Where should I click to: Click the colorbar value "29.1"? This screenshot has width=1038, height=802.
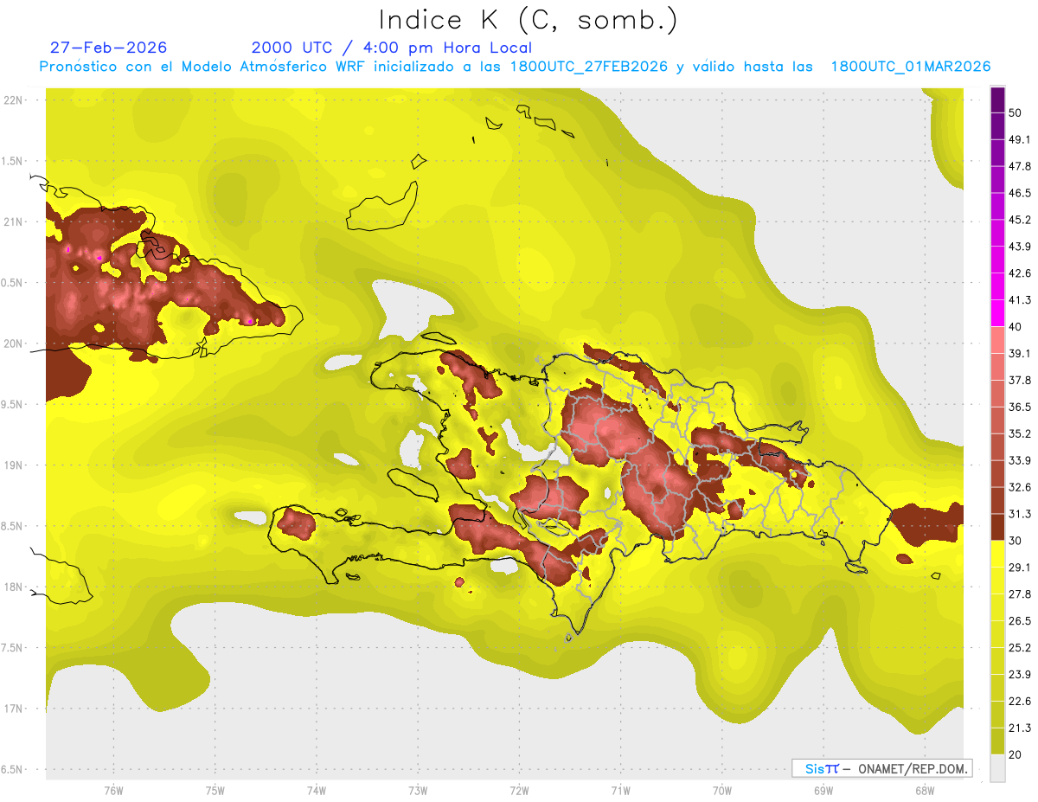[1020, 568]
